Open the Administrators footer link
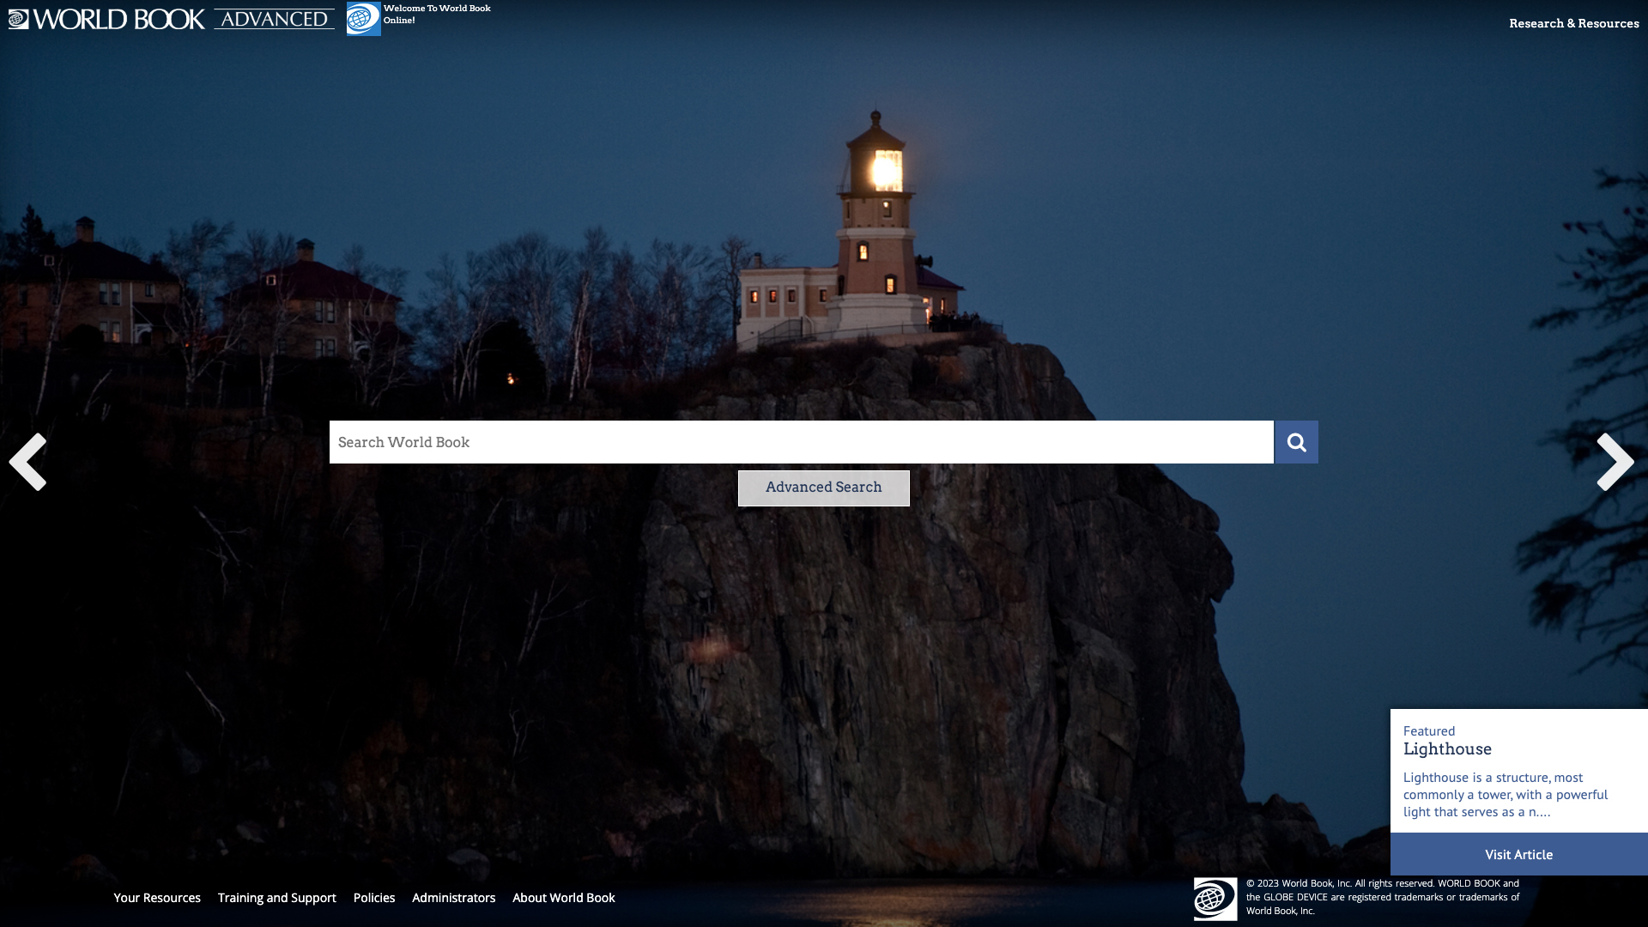 point(453,898)
